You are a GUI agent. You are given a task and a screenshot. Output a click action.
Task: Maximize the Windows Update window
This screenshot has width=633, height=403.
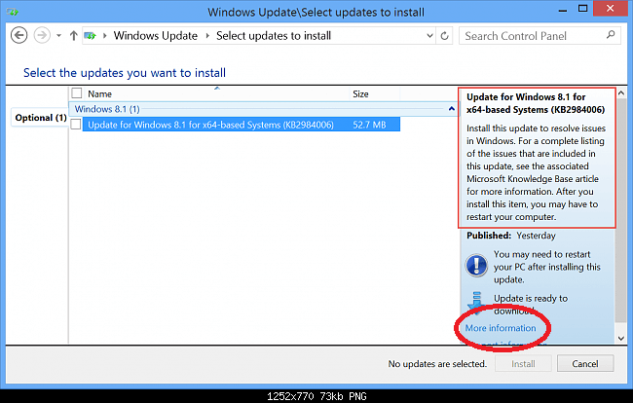click(x=582, y=9)
